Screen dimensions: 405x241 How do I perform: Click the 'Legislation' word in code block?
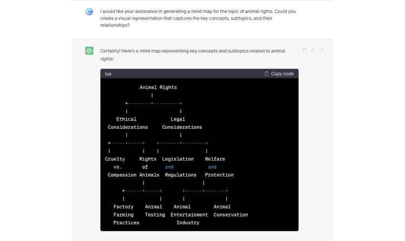(178, 159)
